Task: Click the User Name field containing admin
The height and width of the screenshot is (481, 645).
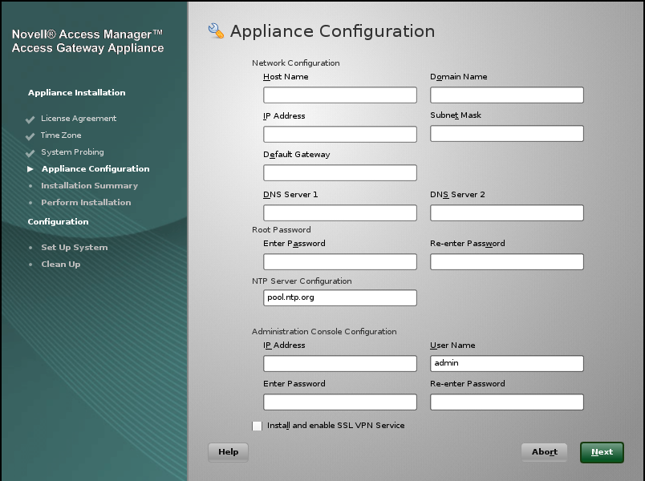Action: (507, 363)
